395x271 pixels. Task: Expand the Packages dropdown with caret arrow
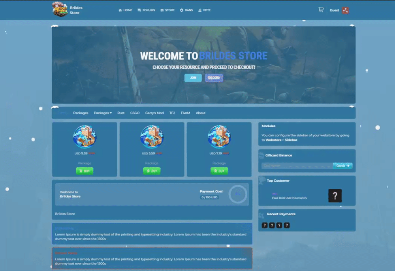[103, 113]
